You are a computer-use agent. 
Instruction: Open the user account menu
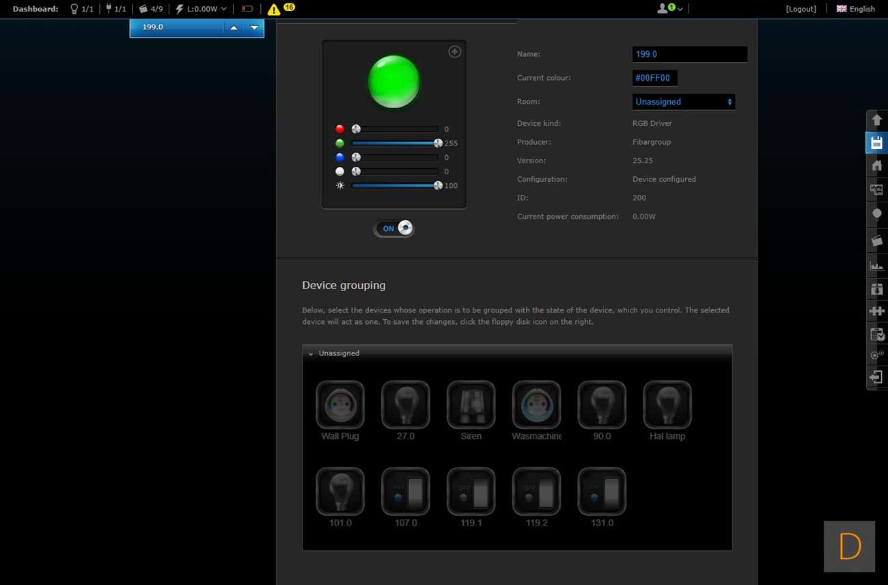pos(669,9)
